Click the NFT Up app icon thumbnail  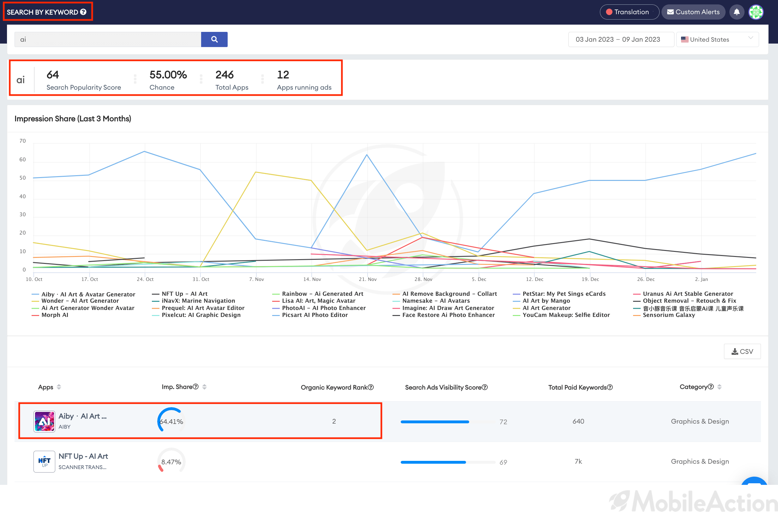[44, 461]
